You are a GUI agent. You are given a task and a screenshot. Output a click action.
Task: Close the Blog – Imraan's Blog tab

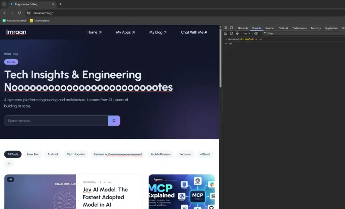tap(53, 4)
